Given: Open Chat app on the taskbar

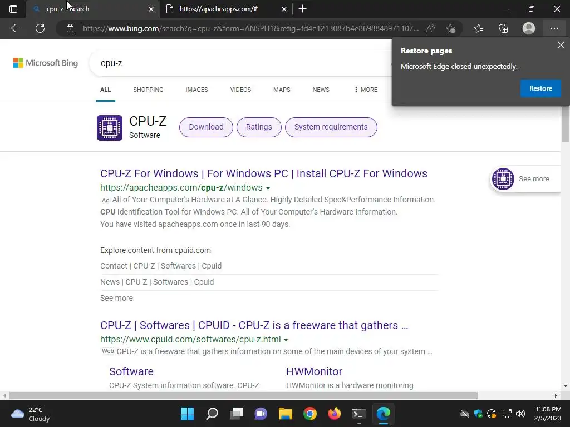Looking at the screenshot, I should pos(261,414).
